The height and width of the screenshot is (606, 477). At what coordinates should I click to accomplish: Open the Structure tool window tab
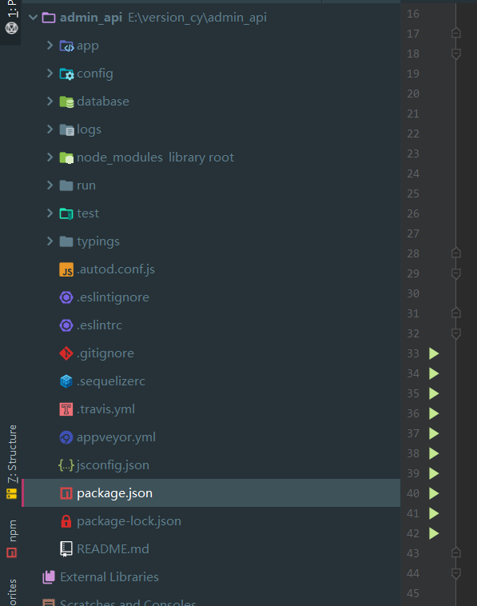pos(12,462)
